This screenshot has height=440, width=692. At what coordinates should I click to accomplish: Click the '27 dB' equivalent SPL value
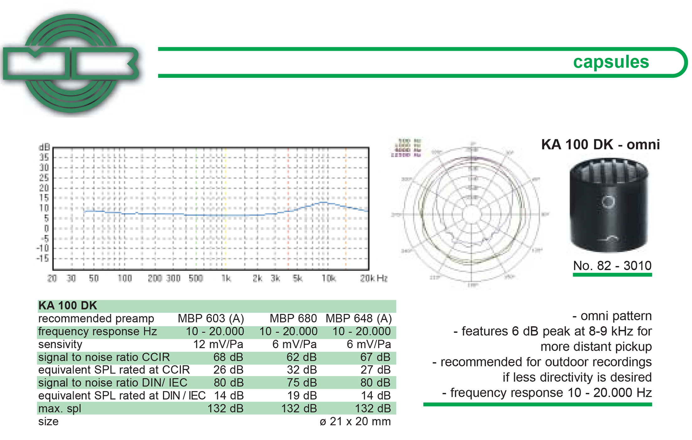[x=376, y=370]
